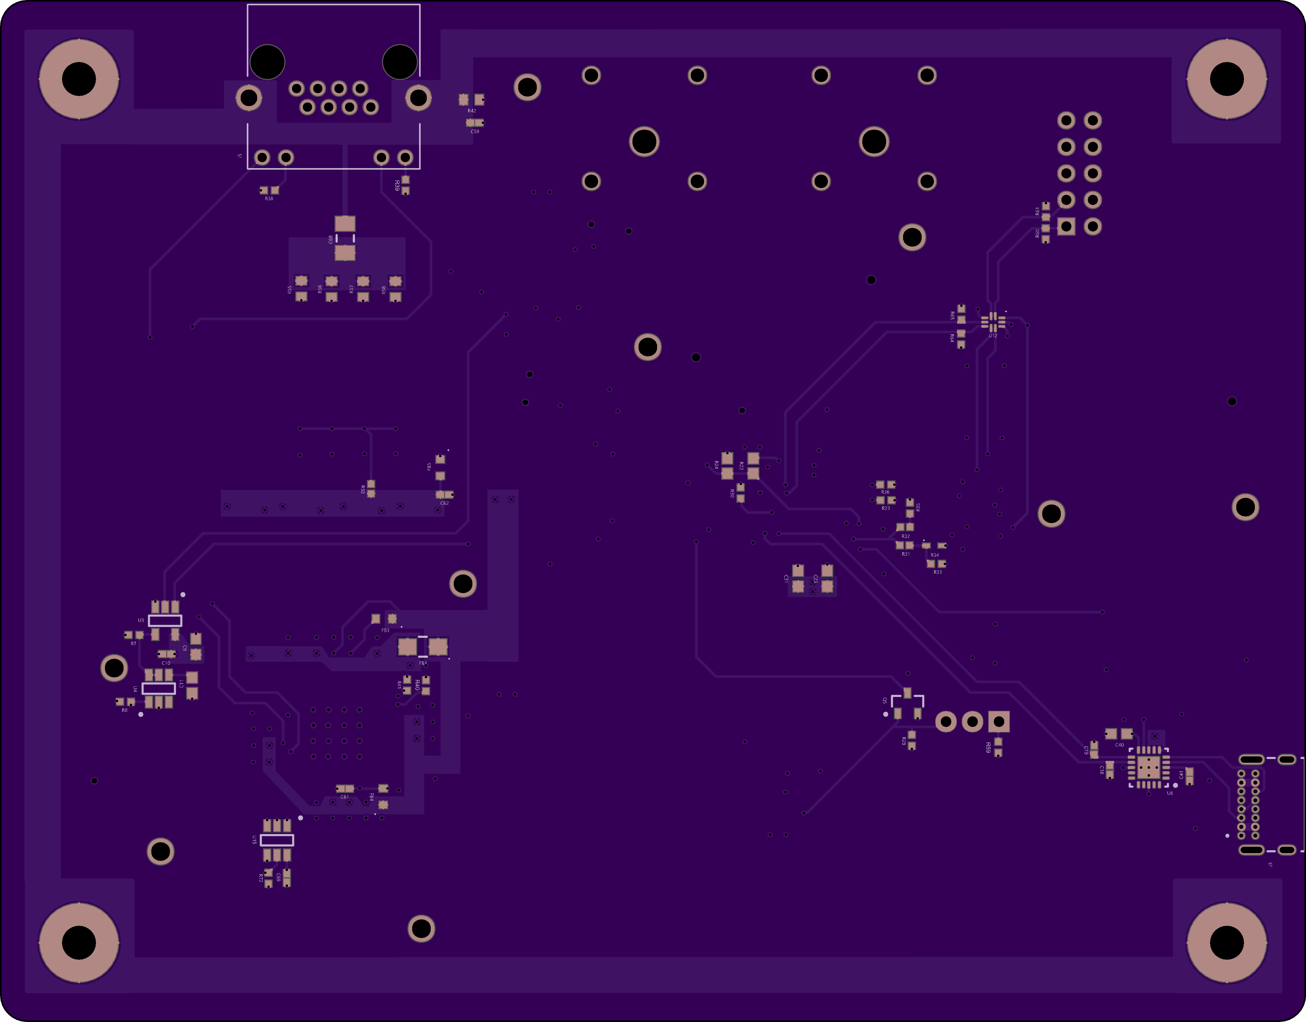Click the Q5 transistor label
Screen dimensions: 1306x1022
point(885,700)
